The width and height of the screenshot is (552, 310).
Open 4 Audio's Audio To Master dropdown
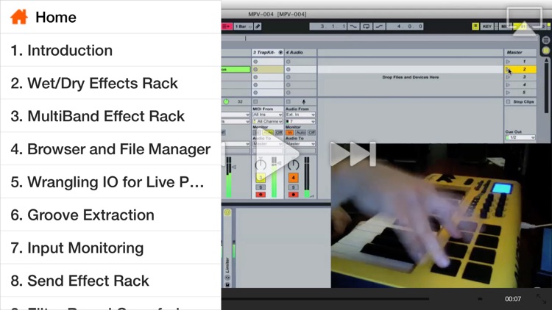click(300, 144)
